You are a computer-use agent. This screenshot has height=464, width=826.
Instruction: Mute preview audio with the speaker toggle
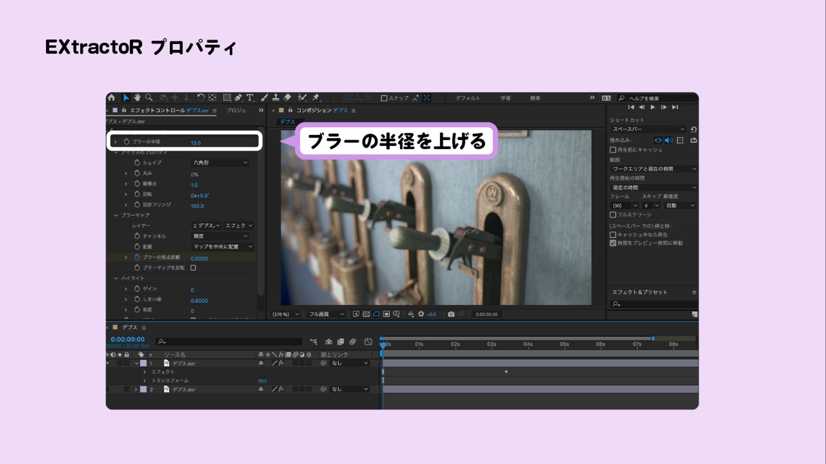pyautogui.click(x=669, y=140)
